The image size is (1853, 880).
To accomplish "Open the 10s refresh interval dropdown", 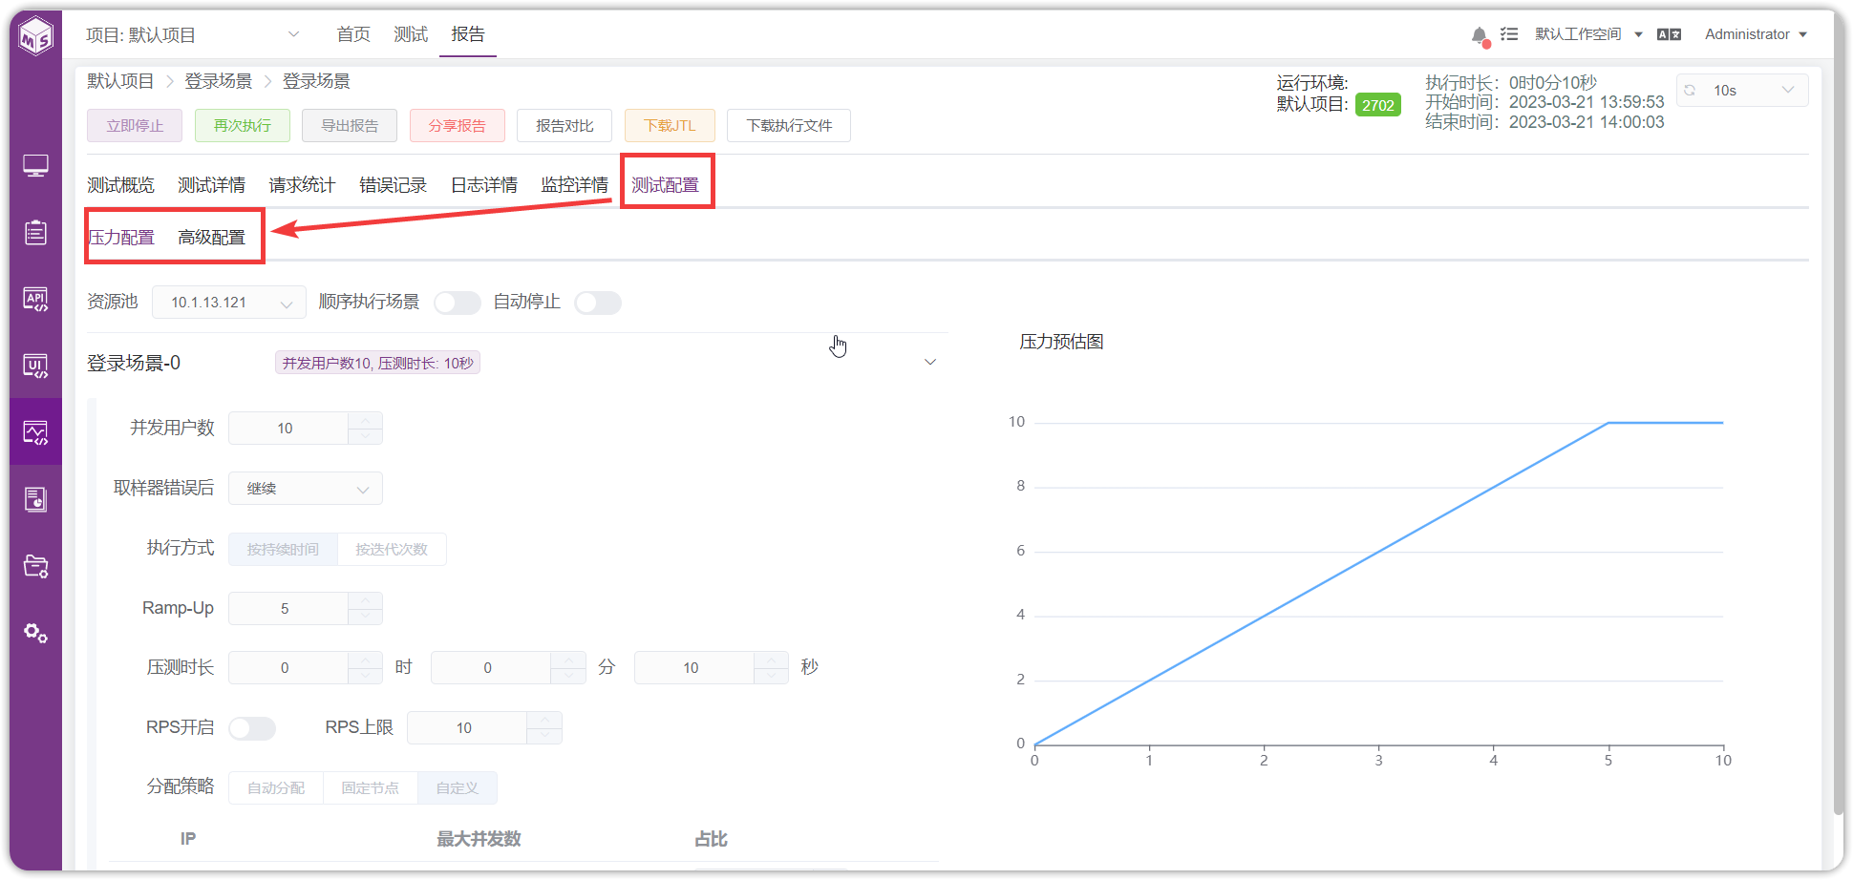I will 1742,90.
